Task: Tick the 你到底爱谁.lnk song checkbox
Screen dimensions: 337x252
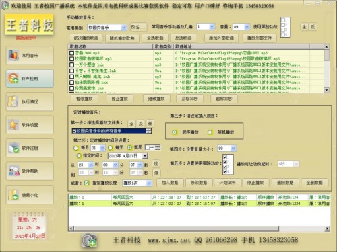Action: click(71, 88)
